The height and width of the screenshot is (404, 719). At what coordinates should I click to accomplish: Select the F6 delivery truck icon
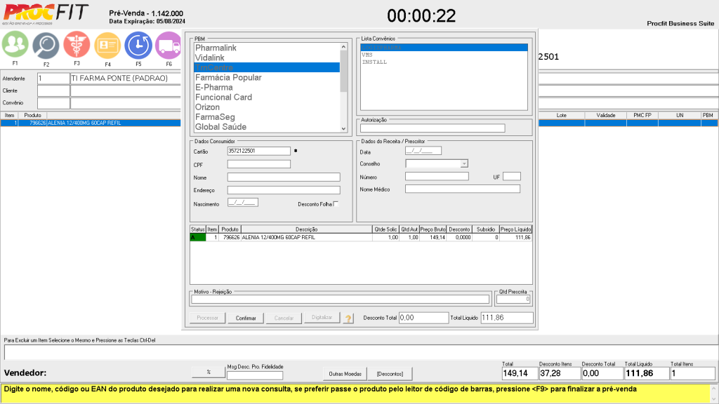169,46
